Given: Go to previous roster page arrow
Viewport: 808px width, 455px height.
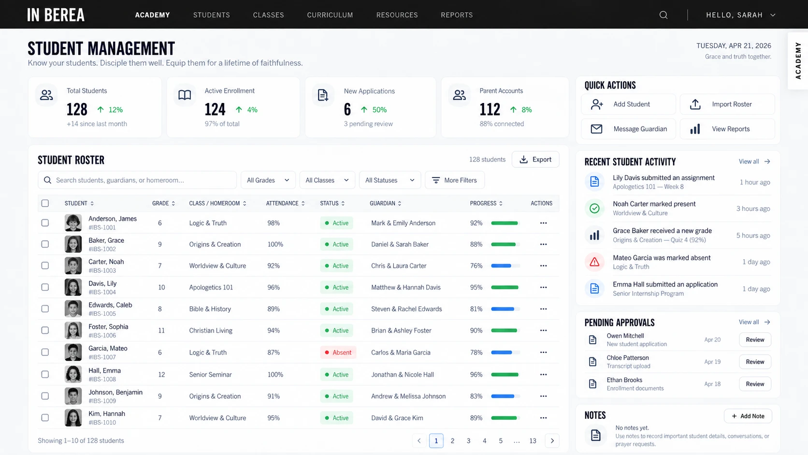Looking at the screenshot, I should (x=419, y=440).
